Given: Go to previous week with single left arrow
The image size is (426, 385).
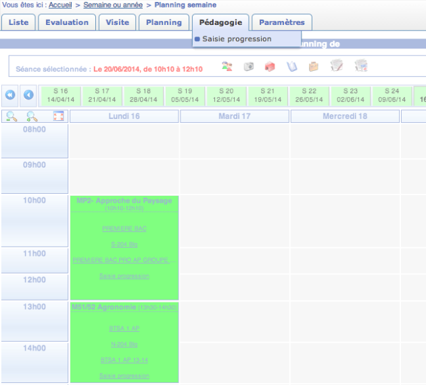Looking at the screenshot, I should [29, 95].
